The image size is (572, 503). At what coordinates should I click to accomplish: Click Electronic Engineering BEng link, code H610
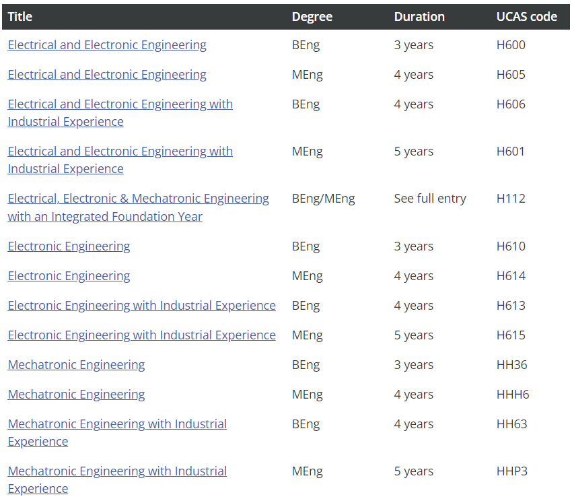coord(69,246)
